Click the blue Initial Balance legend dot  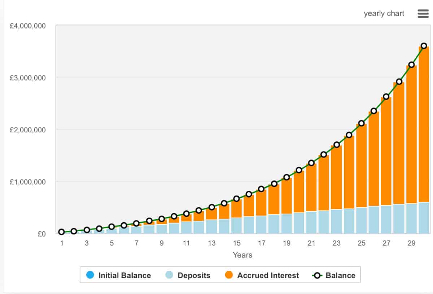[x=91, y=276]
